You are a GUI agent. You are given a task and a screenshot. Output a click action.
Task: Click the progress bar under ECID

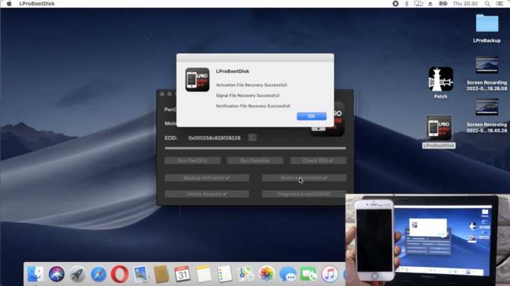pyautogui.click(x=255, y=148)
